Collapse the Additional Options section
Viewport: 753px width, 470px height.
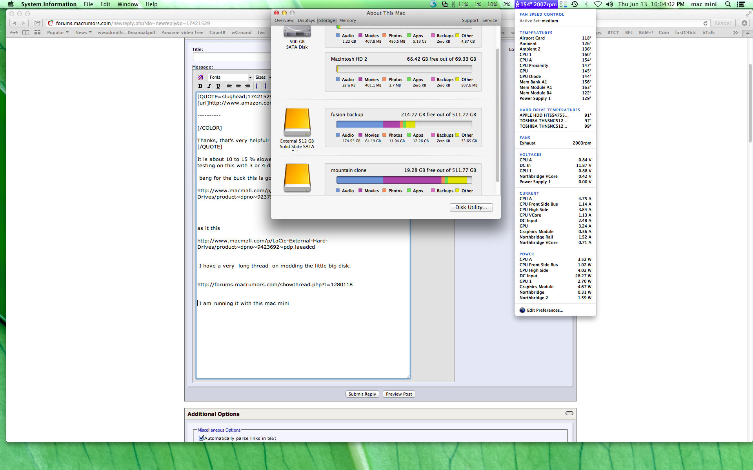569,413
